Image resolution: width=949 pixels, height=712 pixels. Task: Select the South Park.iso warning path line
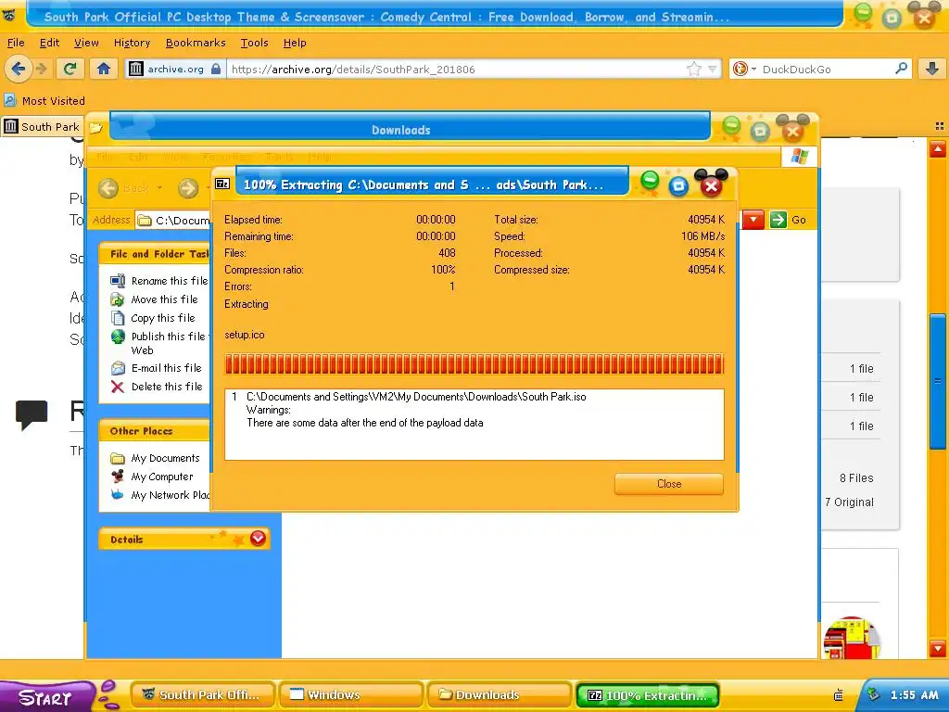pyautogui.click(x=416, y=397)
